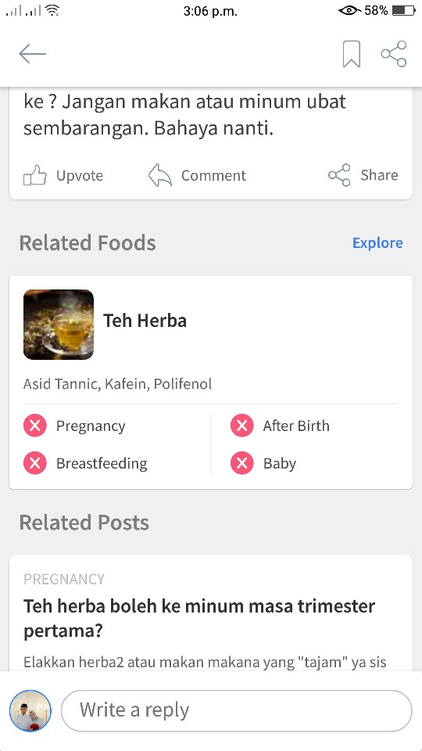Tap the Comment reply arrow icon
422x751 pixels.
pos(159,175)
